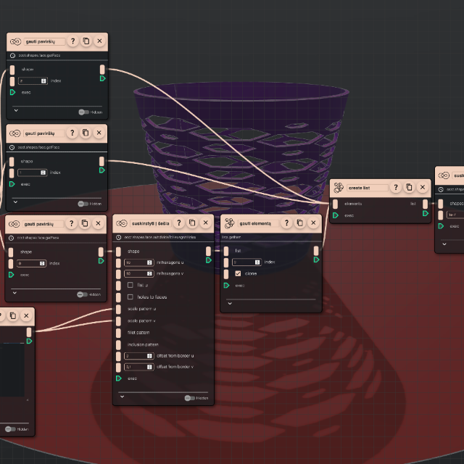Screen dimensions: 464x464
Task: Click the index field showing 0 in gauti paviršių
Action: click(31, 263)
